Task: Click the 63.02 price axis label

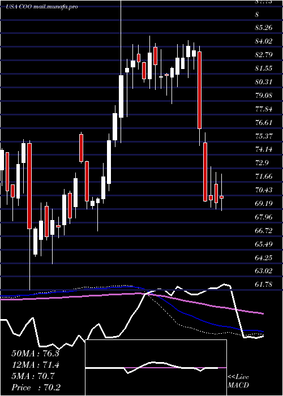Action: pyautogui.click(x=264, y=271)
